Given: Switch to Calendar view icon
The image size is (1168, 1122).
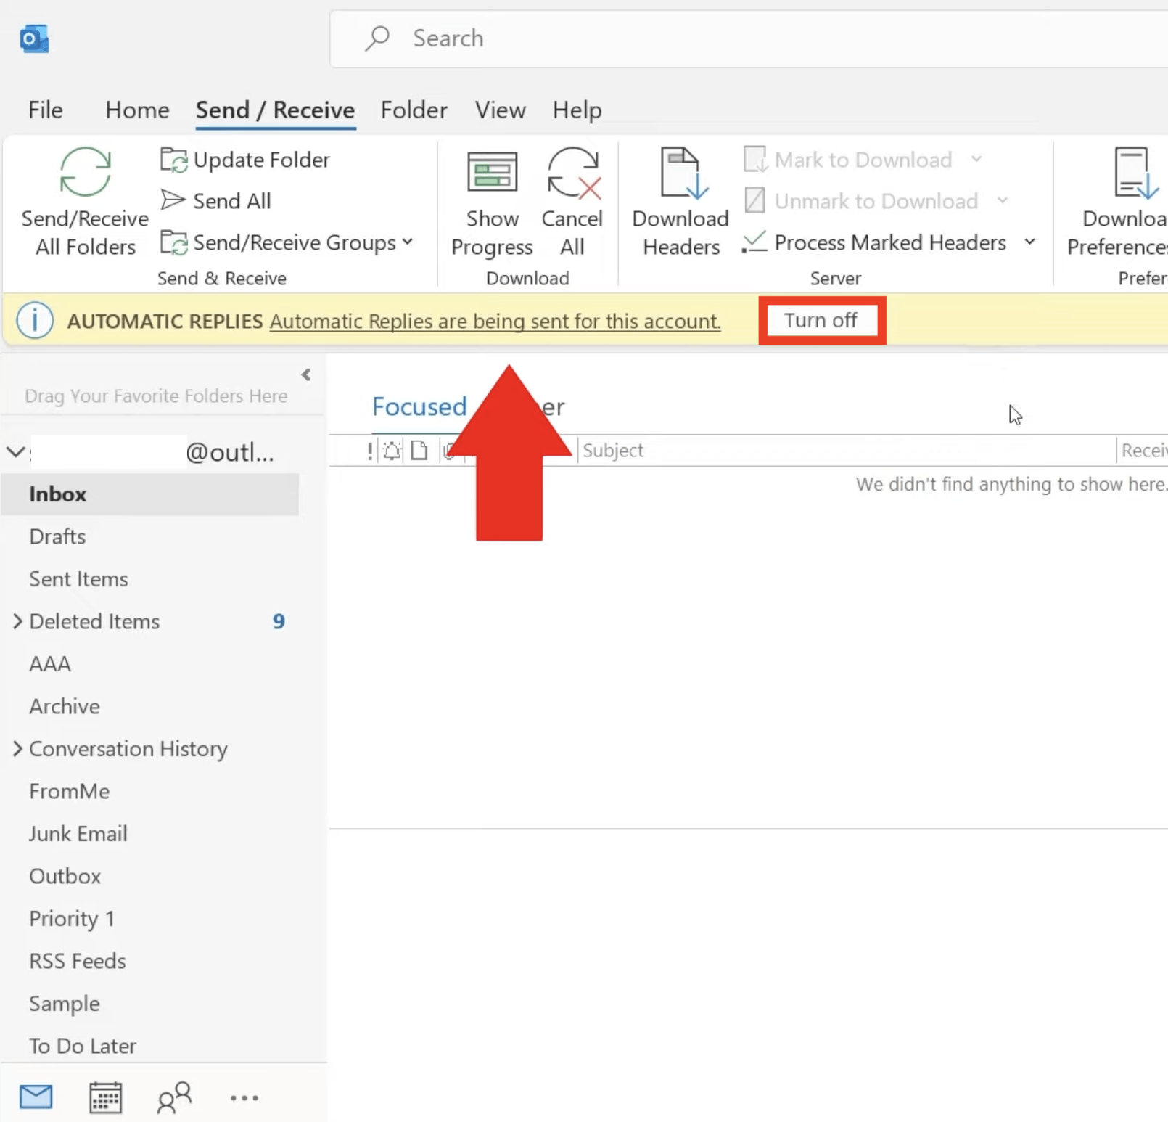Looking at the screenshot, I should tap(105, 1097).
